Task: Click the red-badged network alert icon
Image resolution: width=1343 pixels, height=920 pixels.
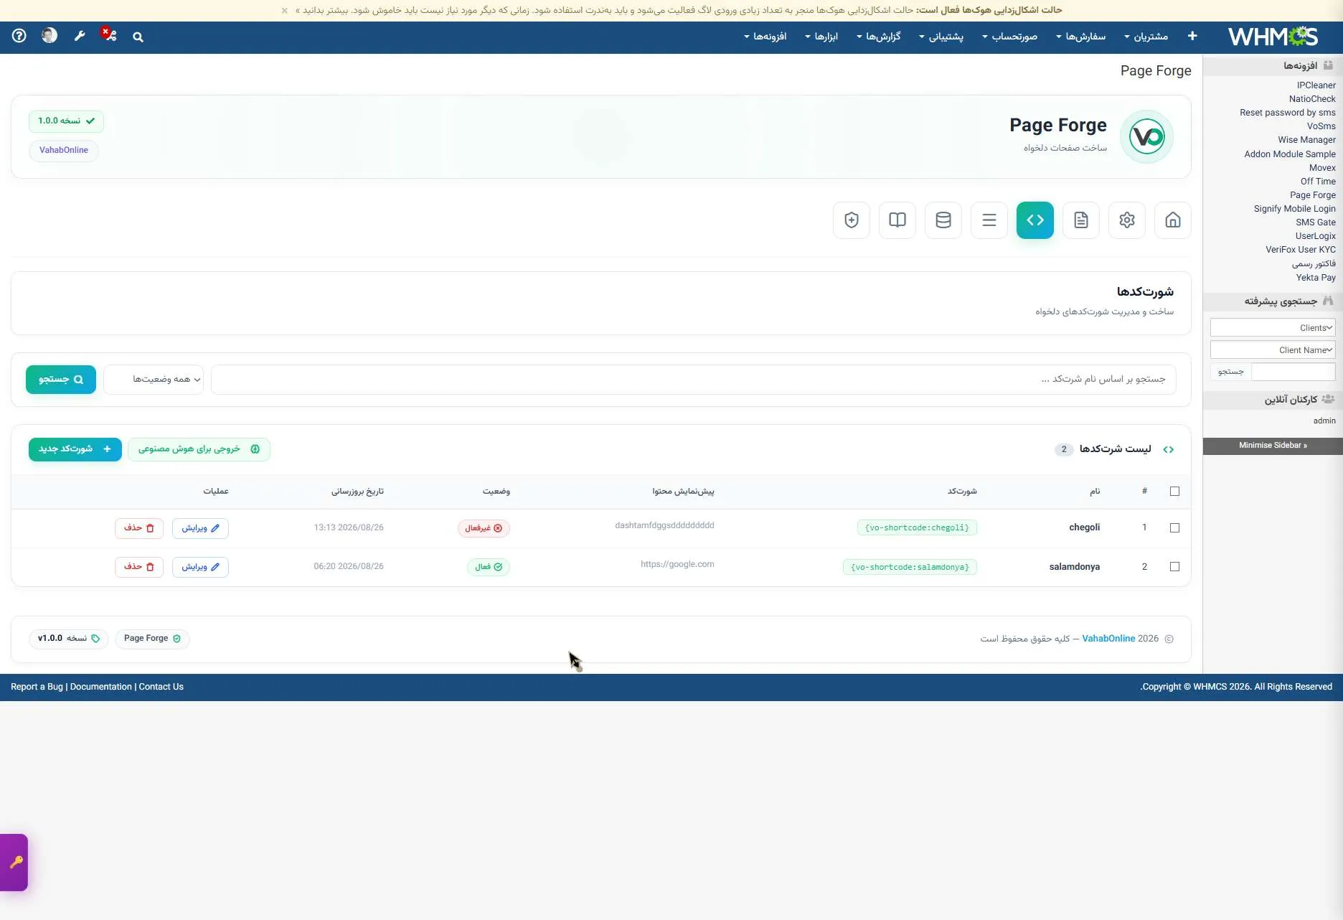Action: pyautogui.click(x=109, y=34)
